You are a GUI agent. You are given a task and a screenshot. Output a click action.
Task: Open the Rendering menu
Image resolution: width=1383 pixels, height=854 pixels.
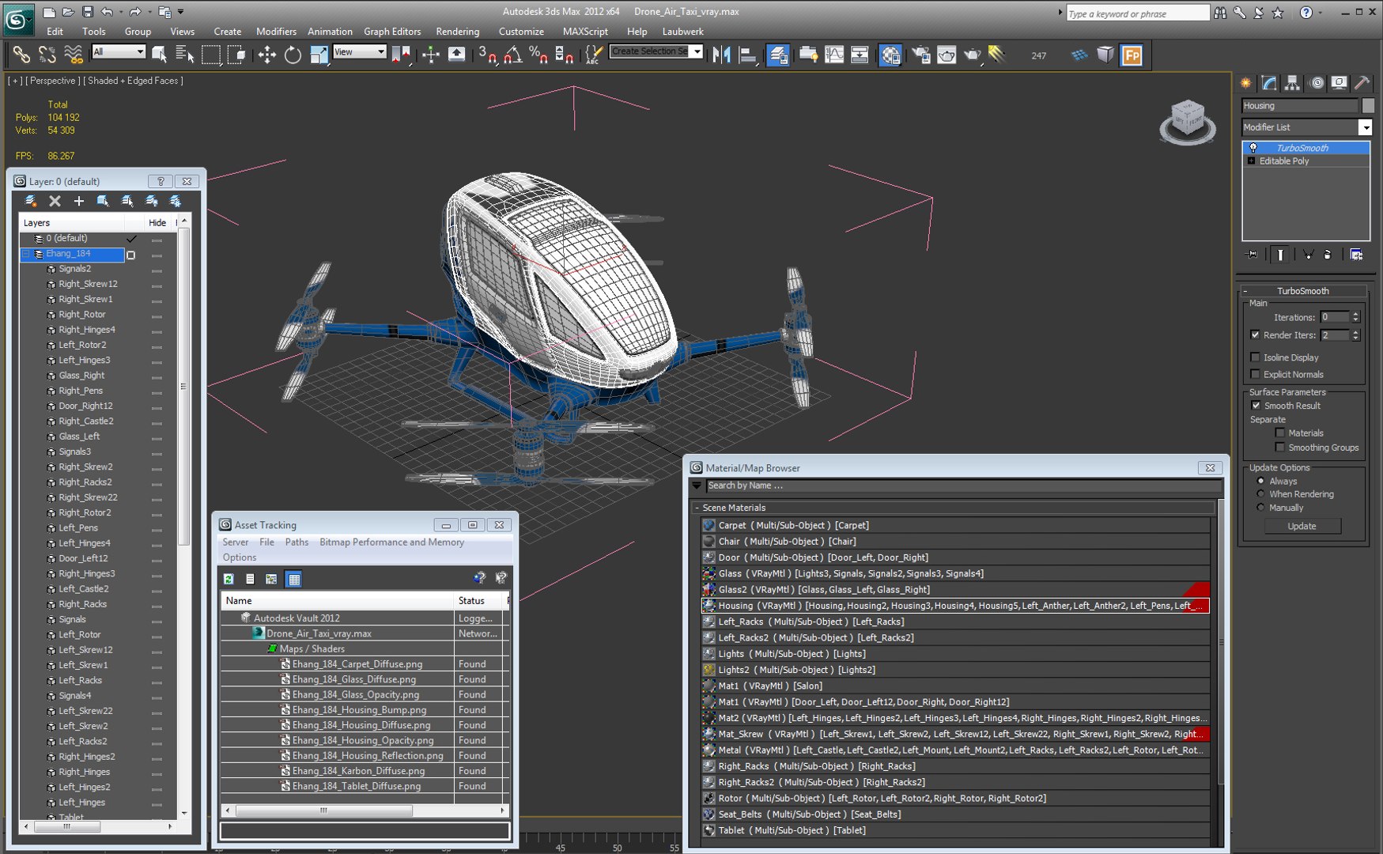458,32
